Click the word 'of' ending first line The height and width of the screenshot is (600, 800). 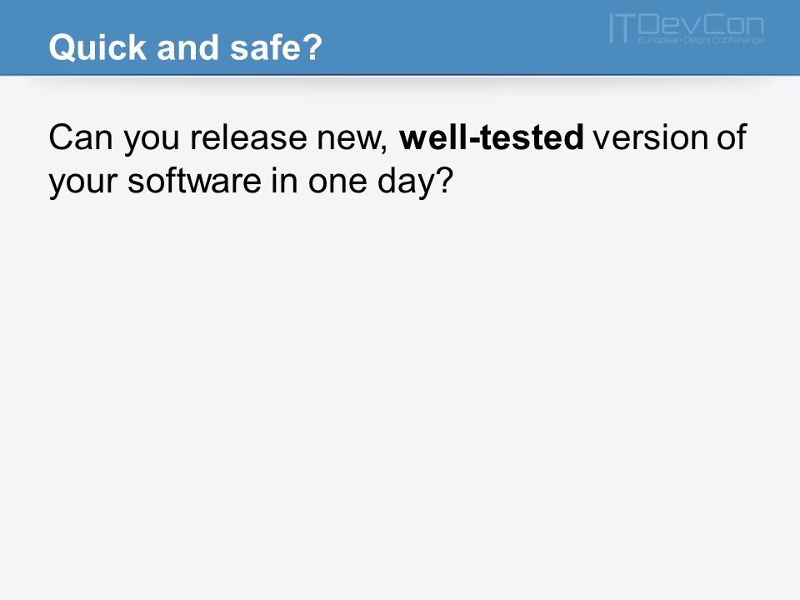click(x=732, y=137)
